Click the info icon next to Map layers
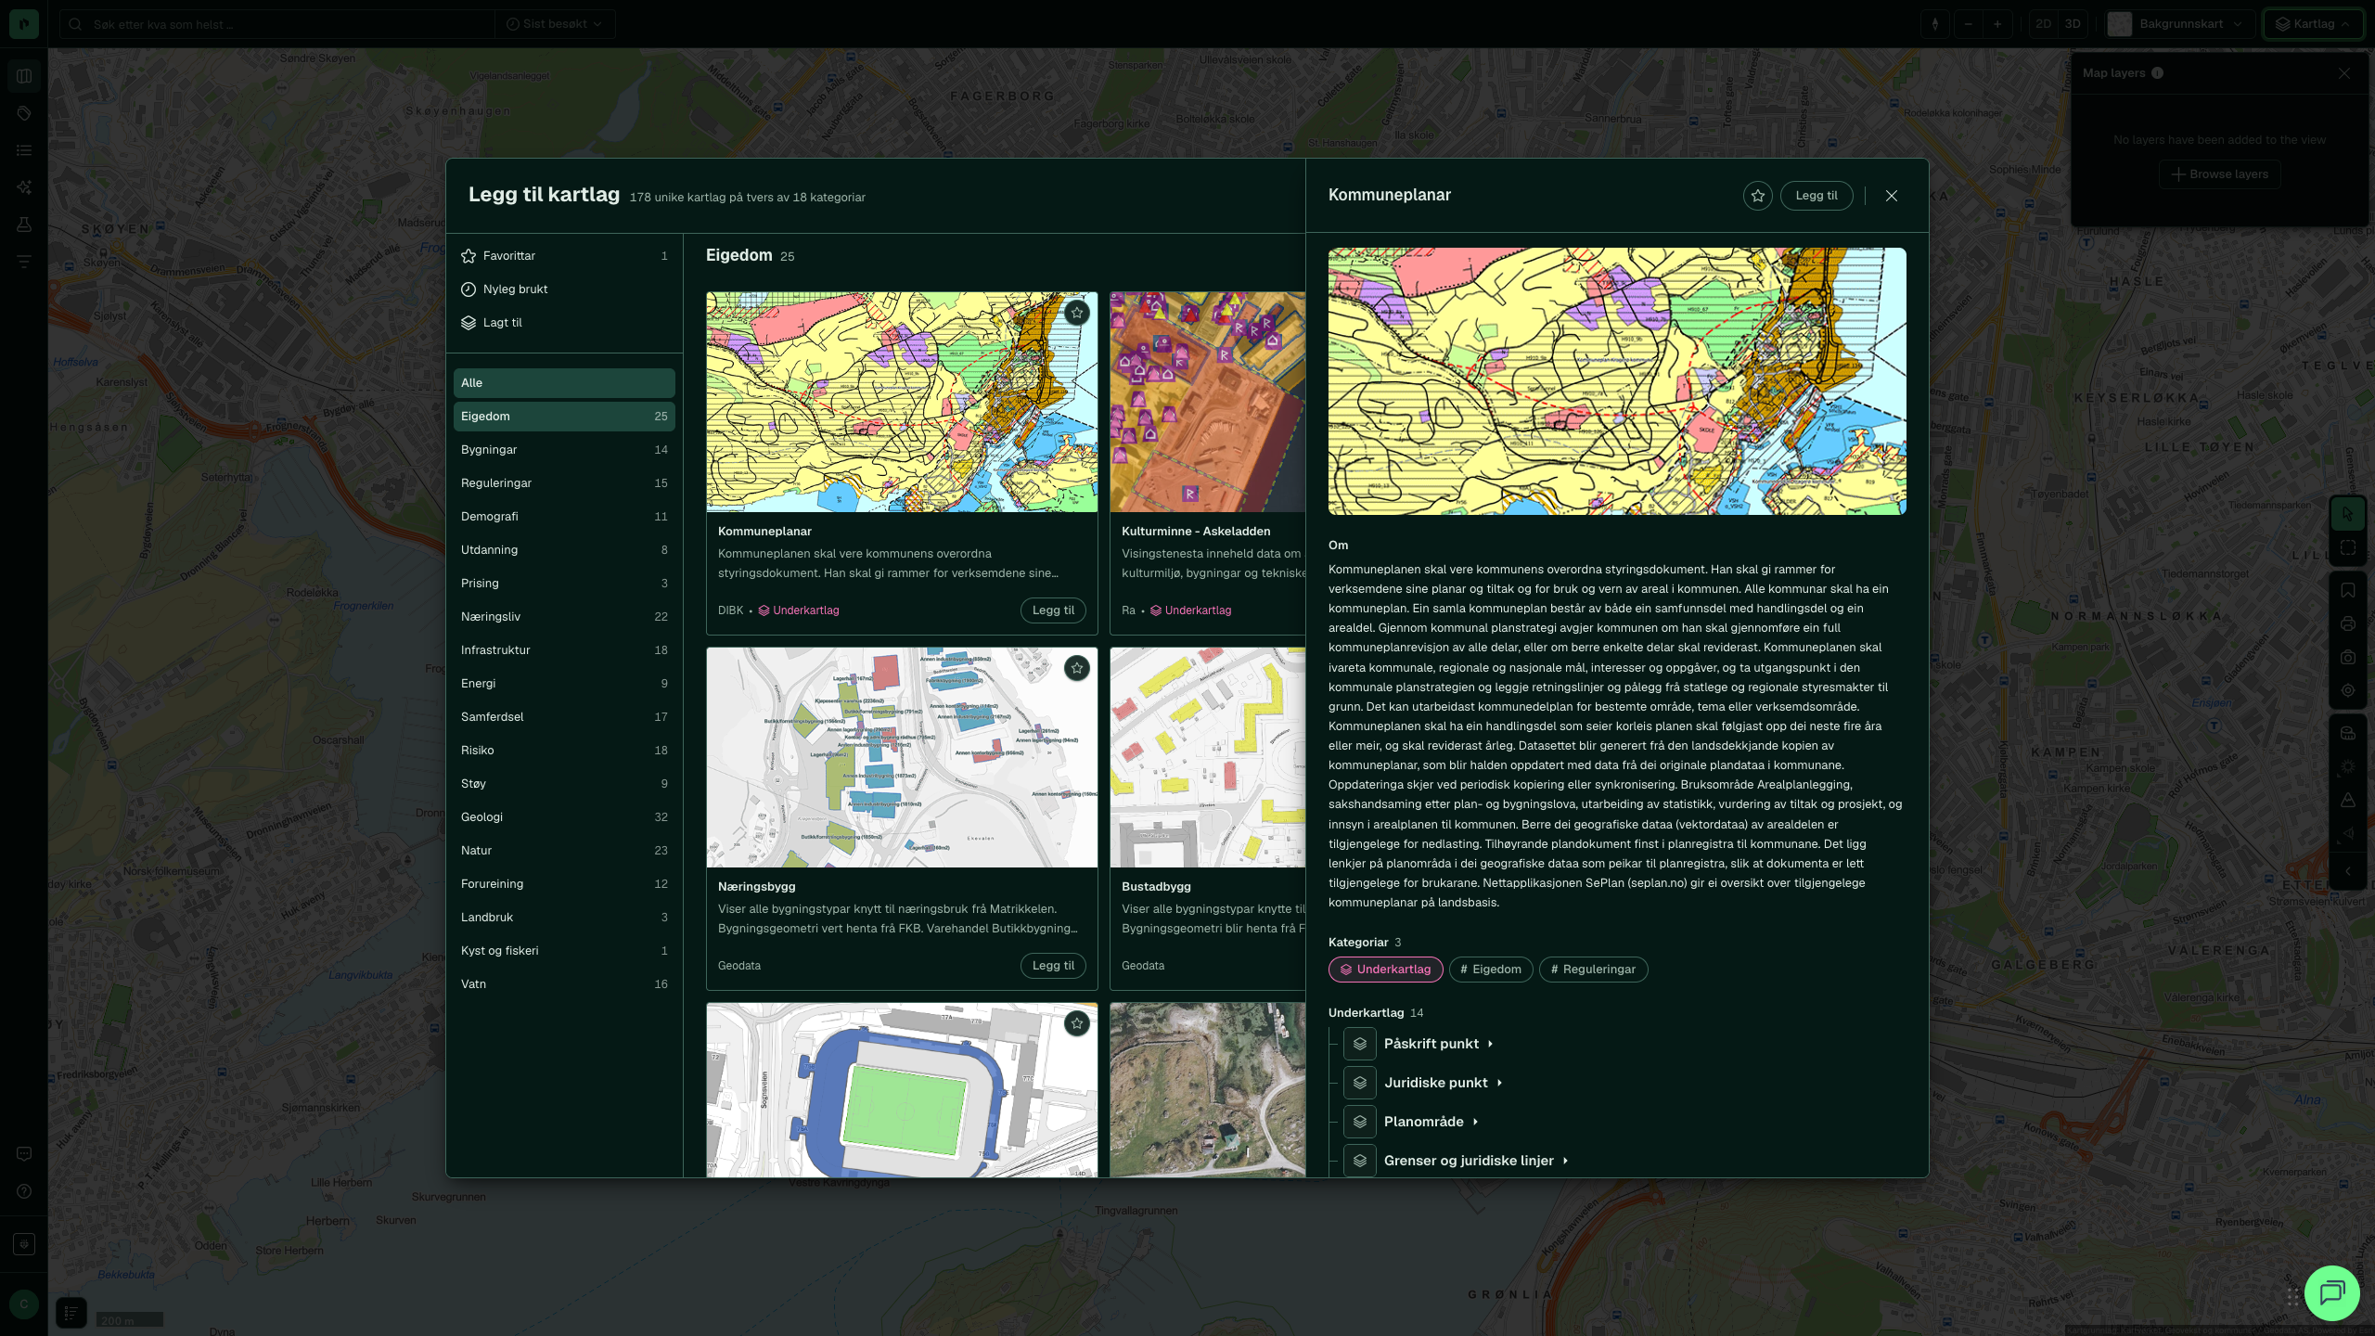2375x1336 pixels. (x=2157, y=73)
